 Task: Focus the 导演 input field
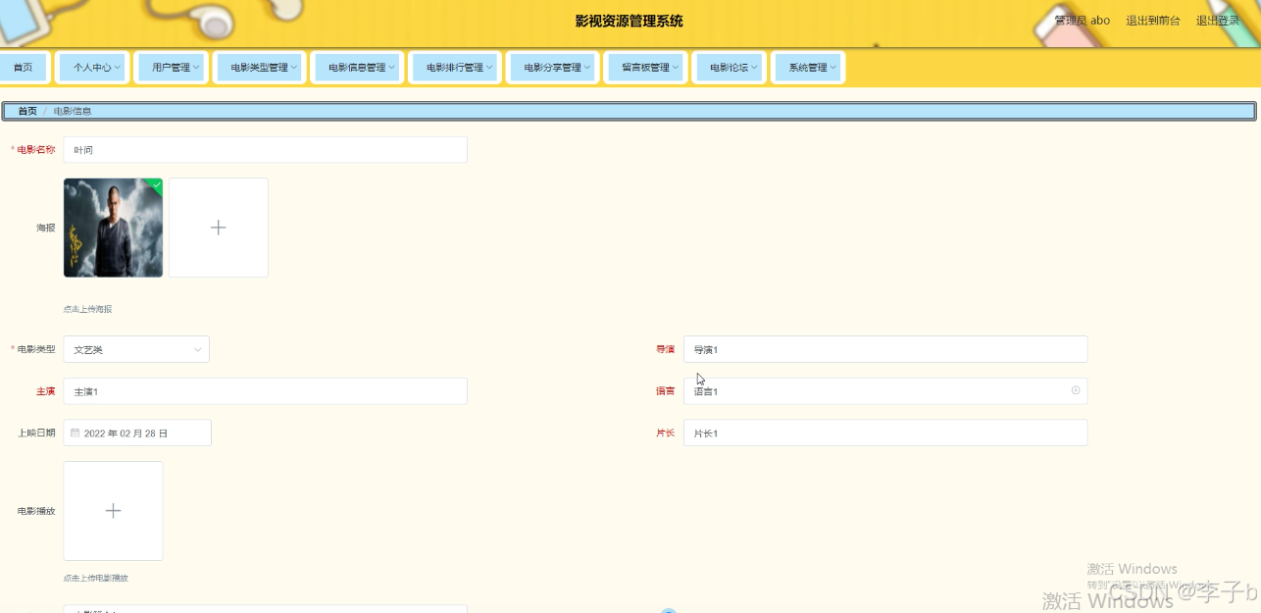coord(885,349)
